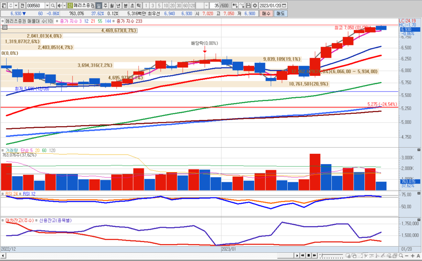Switch to the 월 monthly period tab
Screen dimensions: 422x261
112,6
